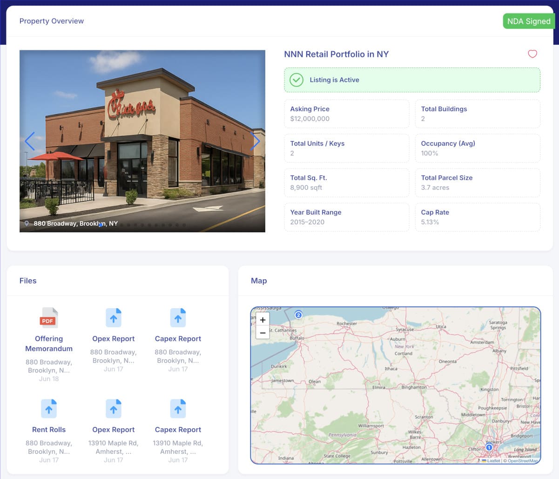Show previous property photo with left arrow

tap(30, 141)
